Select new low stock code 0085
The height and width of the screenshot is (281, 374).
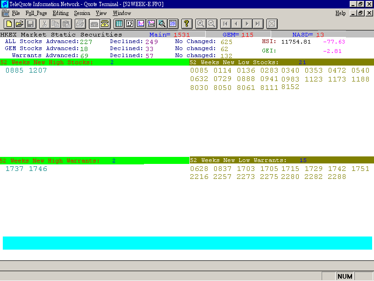coord(199,71)
